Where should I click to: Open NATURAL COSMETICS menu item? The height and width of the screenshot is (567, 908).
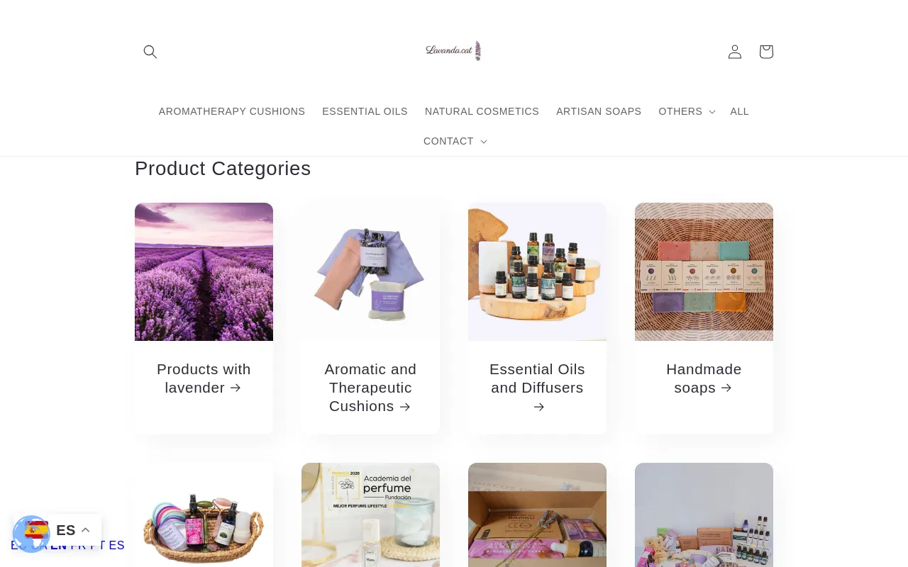[x=482, y=111]
